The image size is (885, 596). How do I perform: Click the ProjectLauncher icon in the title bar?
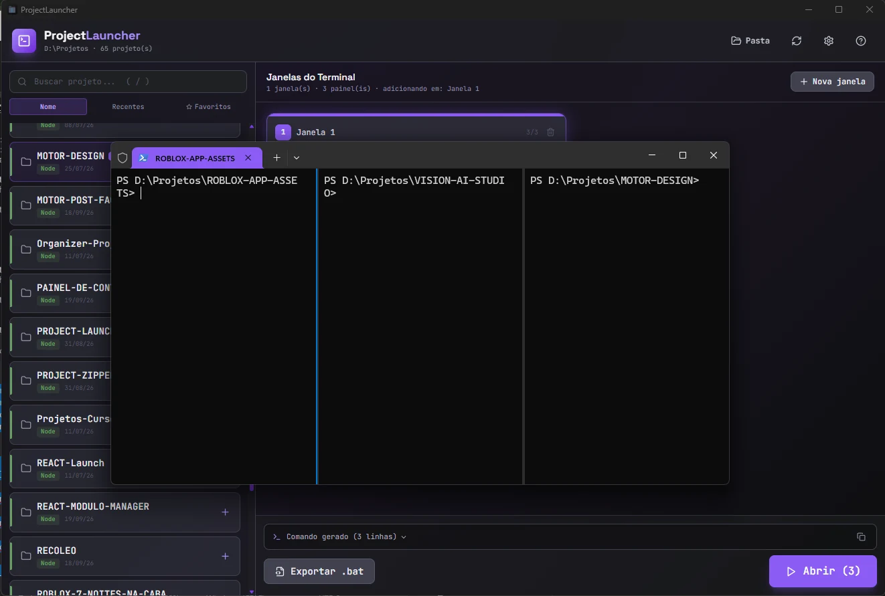click(12, 10)
